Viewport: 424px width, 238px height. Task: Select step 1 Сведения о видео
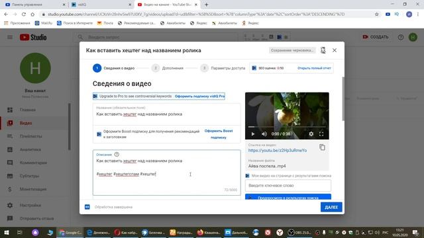click(x=114, y=68)
